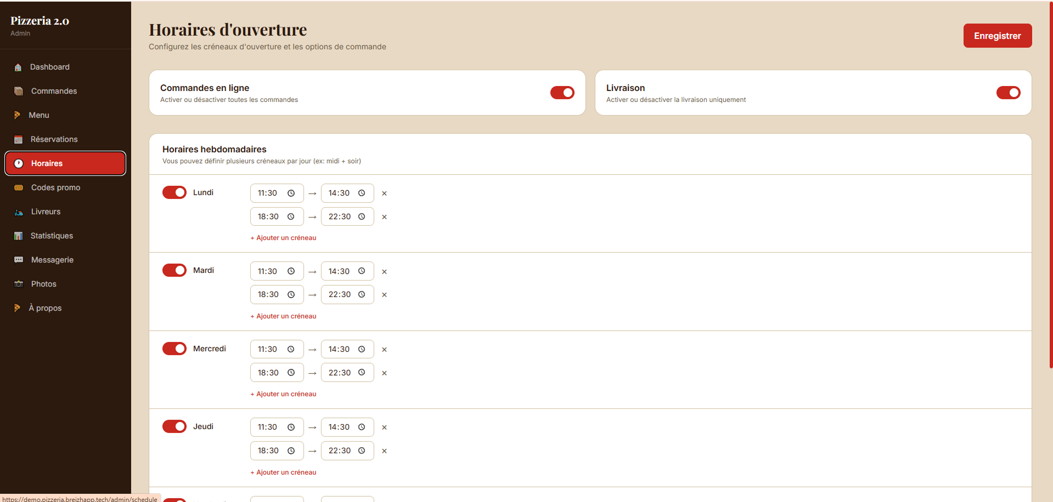
Task: Open the Dashboard house icon
Action: pos(18,67)
